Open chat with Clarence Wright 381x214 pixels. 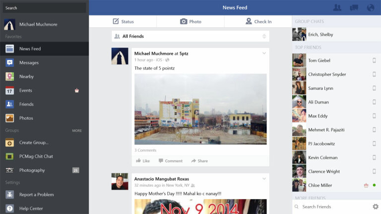(x=336, y=171)
